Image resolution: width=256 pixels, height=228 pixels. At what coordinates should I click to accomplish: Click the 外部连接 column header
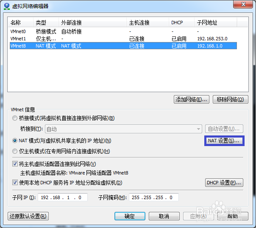click(x=93, y=23)
